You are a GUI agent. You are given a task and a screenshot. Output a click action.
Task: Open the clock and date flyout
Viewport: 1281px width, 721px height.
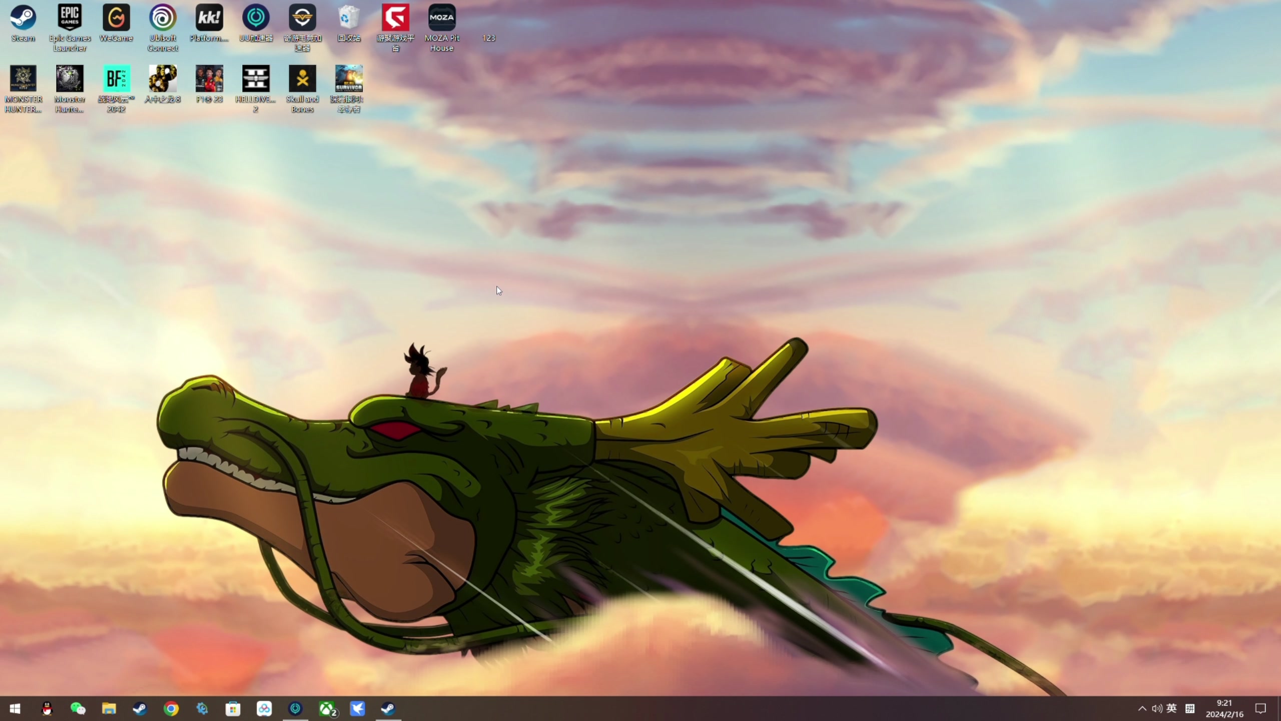(1224, 708)
